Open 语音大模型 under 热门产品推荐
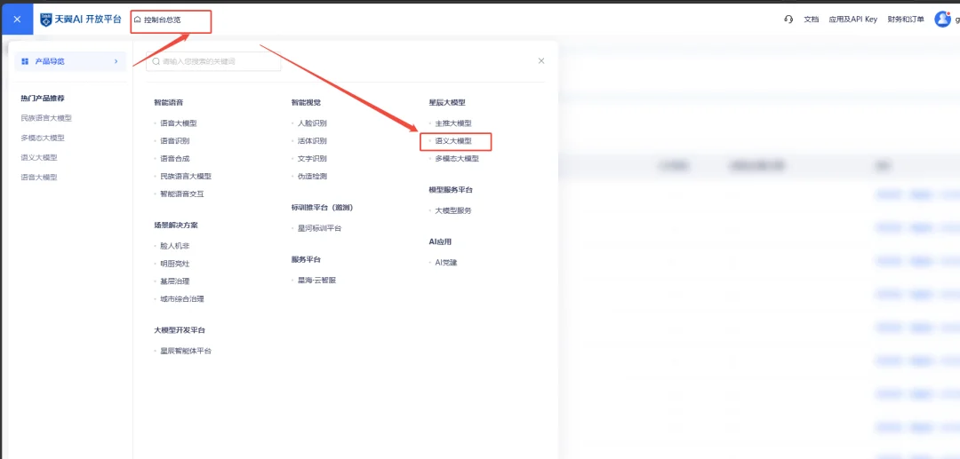This screenshot has width=960, height=459. (38, 178)
